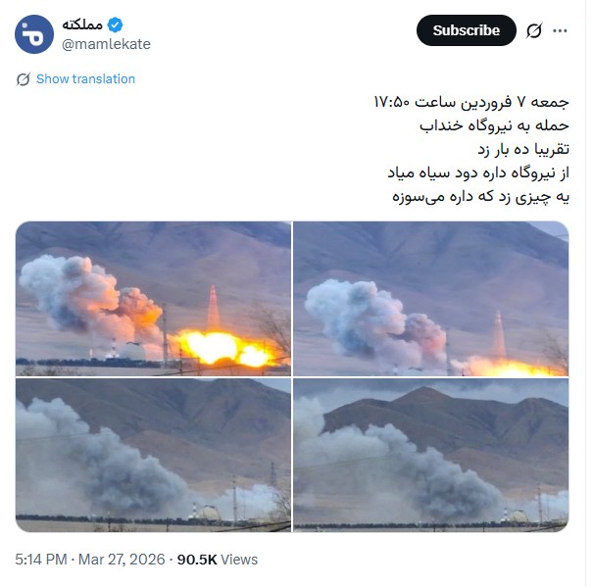The image size is (594, 587).
Task: Open bottom-left grey smoke photo
Action: (153, 455)
